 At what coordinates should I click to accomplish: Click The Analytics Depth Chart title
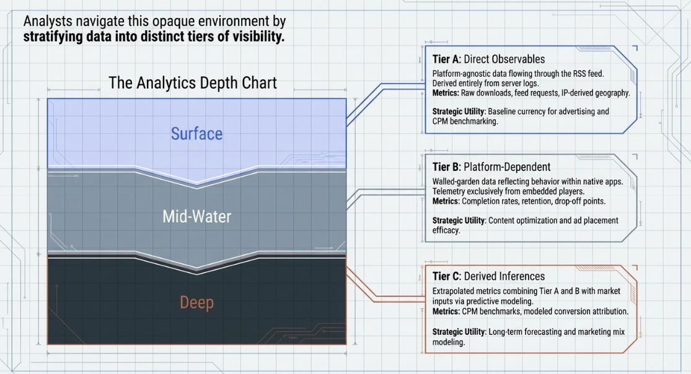coord(193,83)
